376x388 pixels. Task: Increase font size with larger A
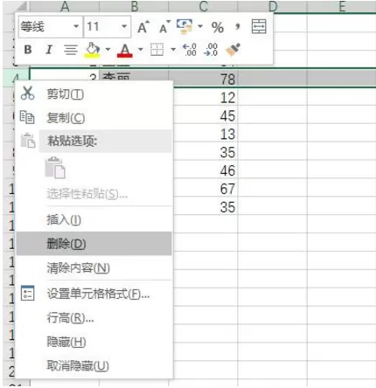[x=143, y=27]
